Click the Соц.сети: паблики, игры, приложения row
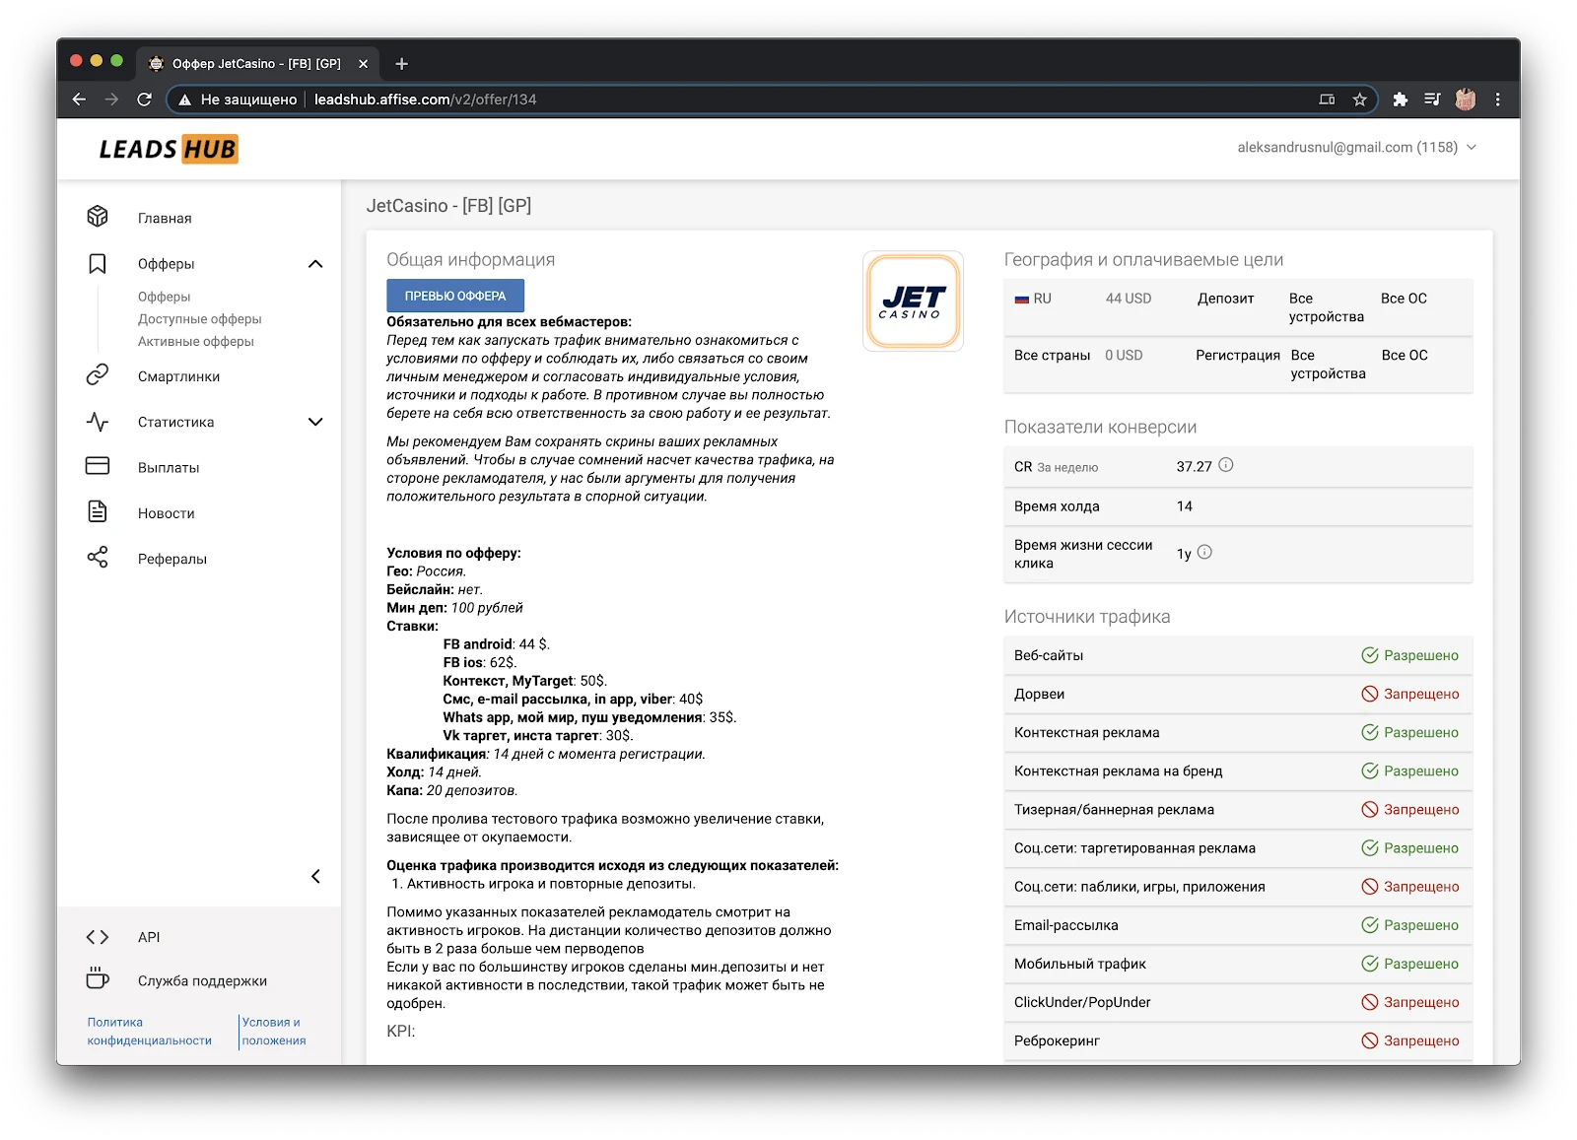 pyautogui.click(x=1238, y=887)
